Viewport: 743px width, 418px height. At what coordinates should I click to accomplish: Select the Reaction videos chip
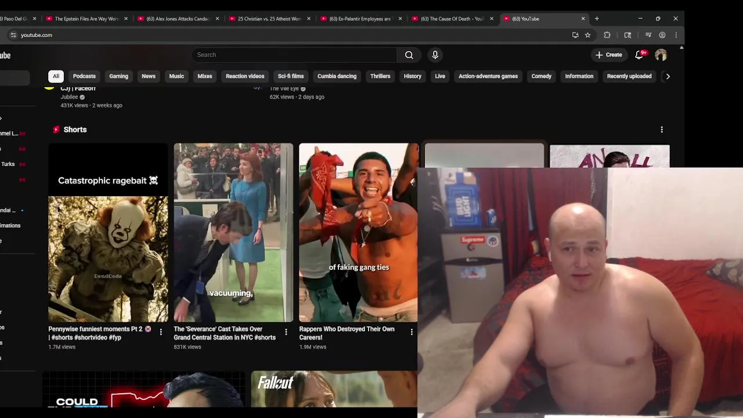coord(245,76)
